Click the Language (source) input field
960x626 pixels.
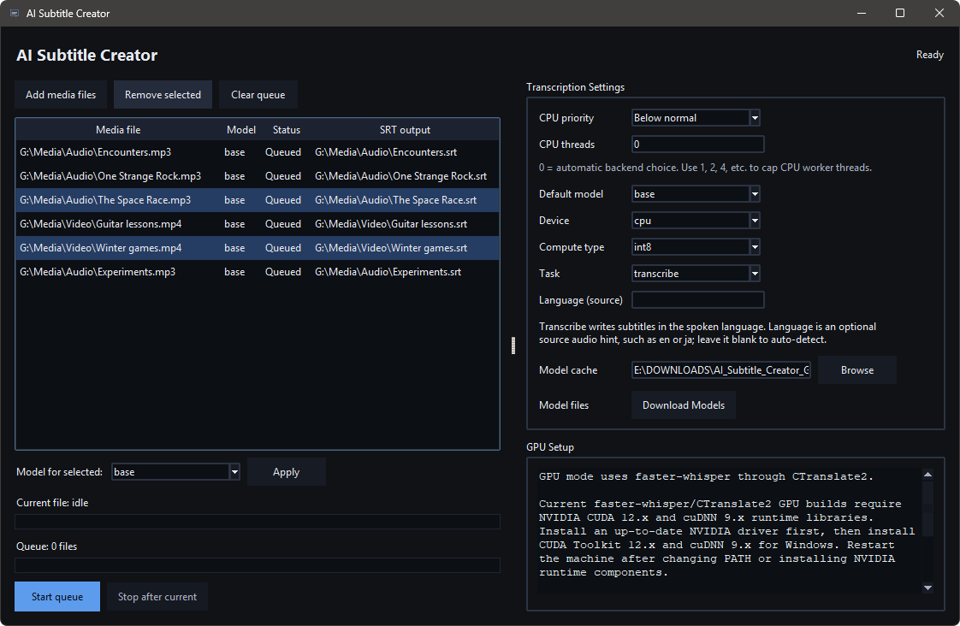[697, 300]
